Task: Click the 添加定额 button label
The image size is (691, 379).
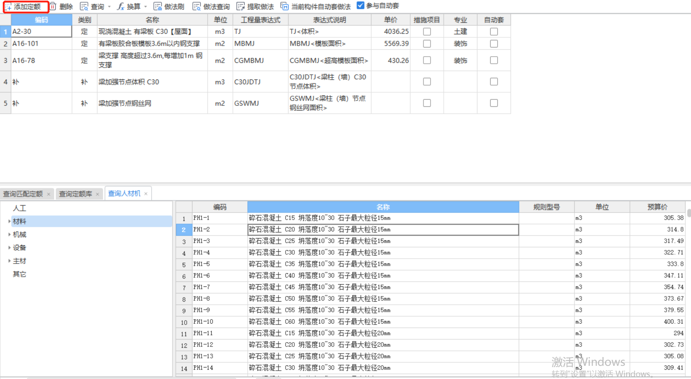Action: point(27,7)
